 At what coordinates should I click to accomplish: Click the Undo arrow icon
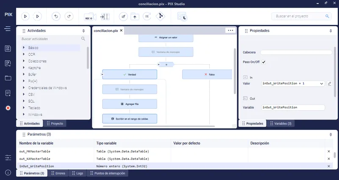pos(56,16)
